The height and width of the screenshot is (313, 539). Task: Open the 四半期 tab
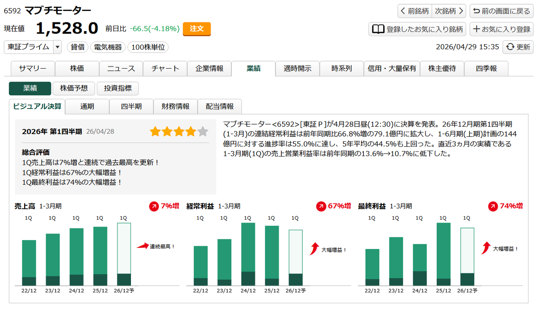point(131,107)
